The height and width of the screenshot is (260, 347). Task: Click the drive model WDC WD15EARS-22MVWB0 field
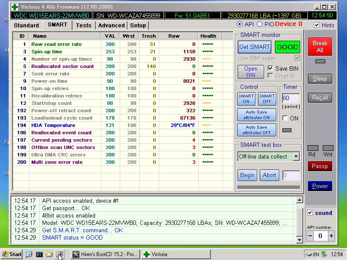(x=51, y=16)
